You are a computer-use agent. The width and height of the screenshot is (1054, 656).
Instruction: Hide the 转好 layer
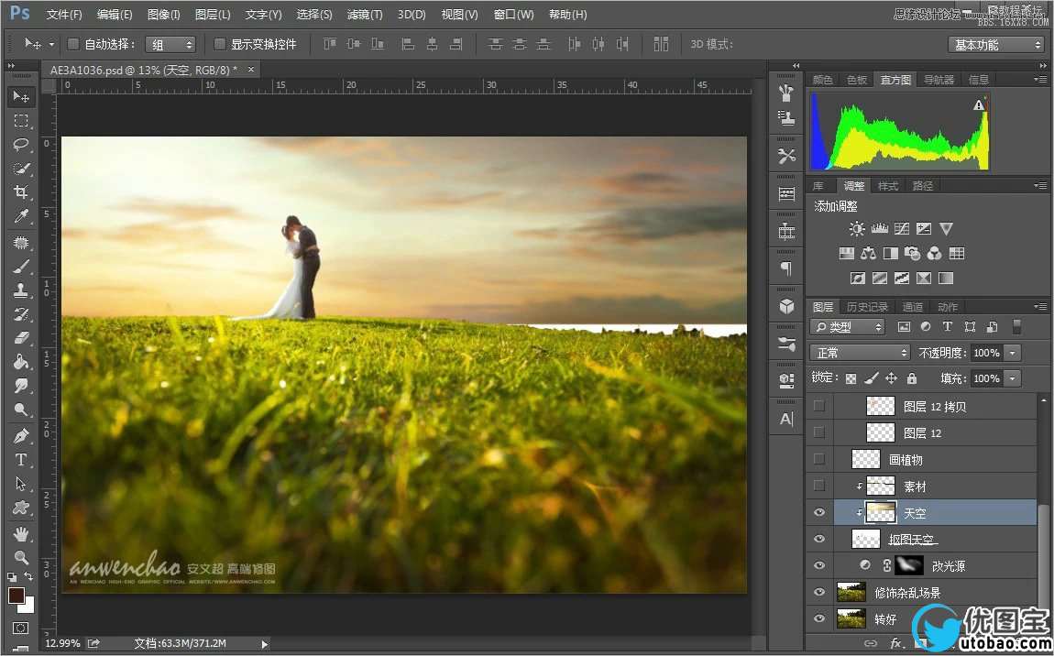(818, 618)
